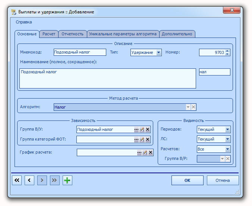The height and width of the screenshot is (206, 252).
Task: Open browse dots for Группа категорий ФОТ
Action: point(136,139)
